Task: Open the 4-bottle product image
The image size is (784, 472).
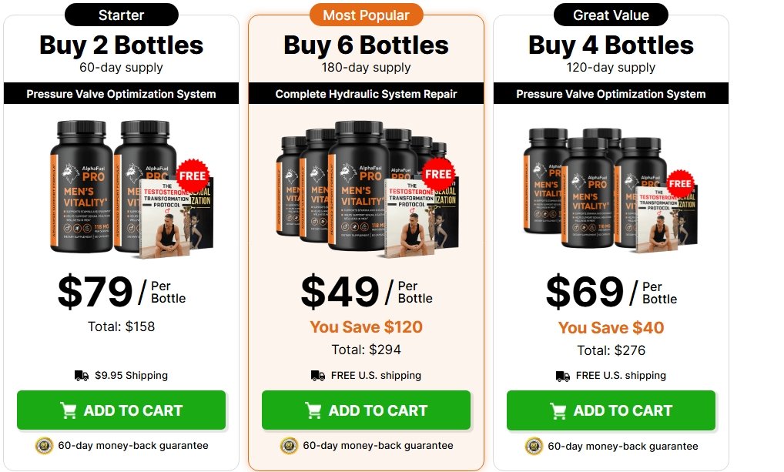Action: (x=611, y=190)
